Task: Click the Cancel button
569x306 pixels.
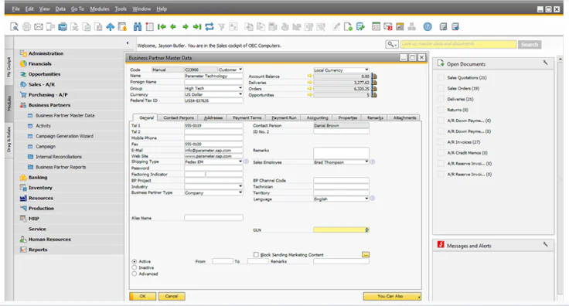Action: tap(172, 296)
